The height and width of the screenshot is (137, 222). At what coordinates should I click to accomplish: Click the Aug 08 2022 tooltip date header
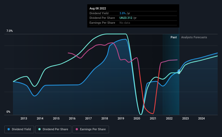[x=98, y=8]
